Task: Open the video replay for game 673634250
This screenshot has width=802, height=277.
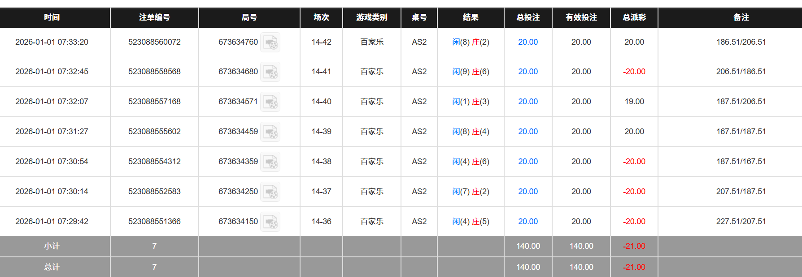Action: (270, 192)
